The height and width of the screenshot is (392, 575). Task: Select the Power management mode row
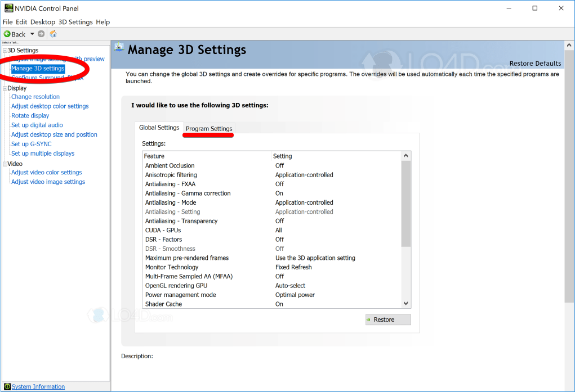(x=272, y=295)
